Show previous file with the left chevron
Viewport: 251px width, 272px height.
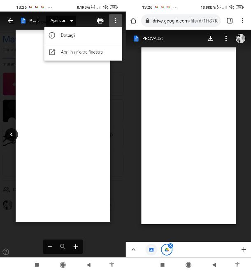(x=12, y=134)
